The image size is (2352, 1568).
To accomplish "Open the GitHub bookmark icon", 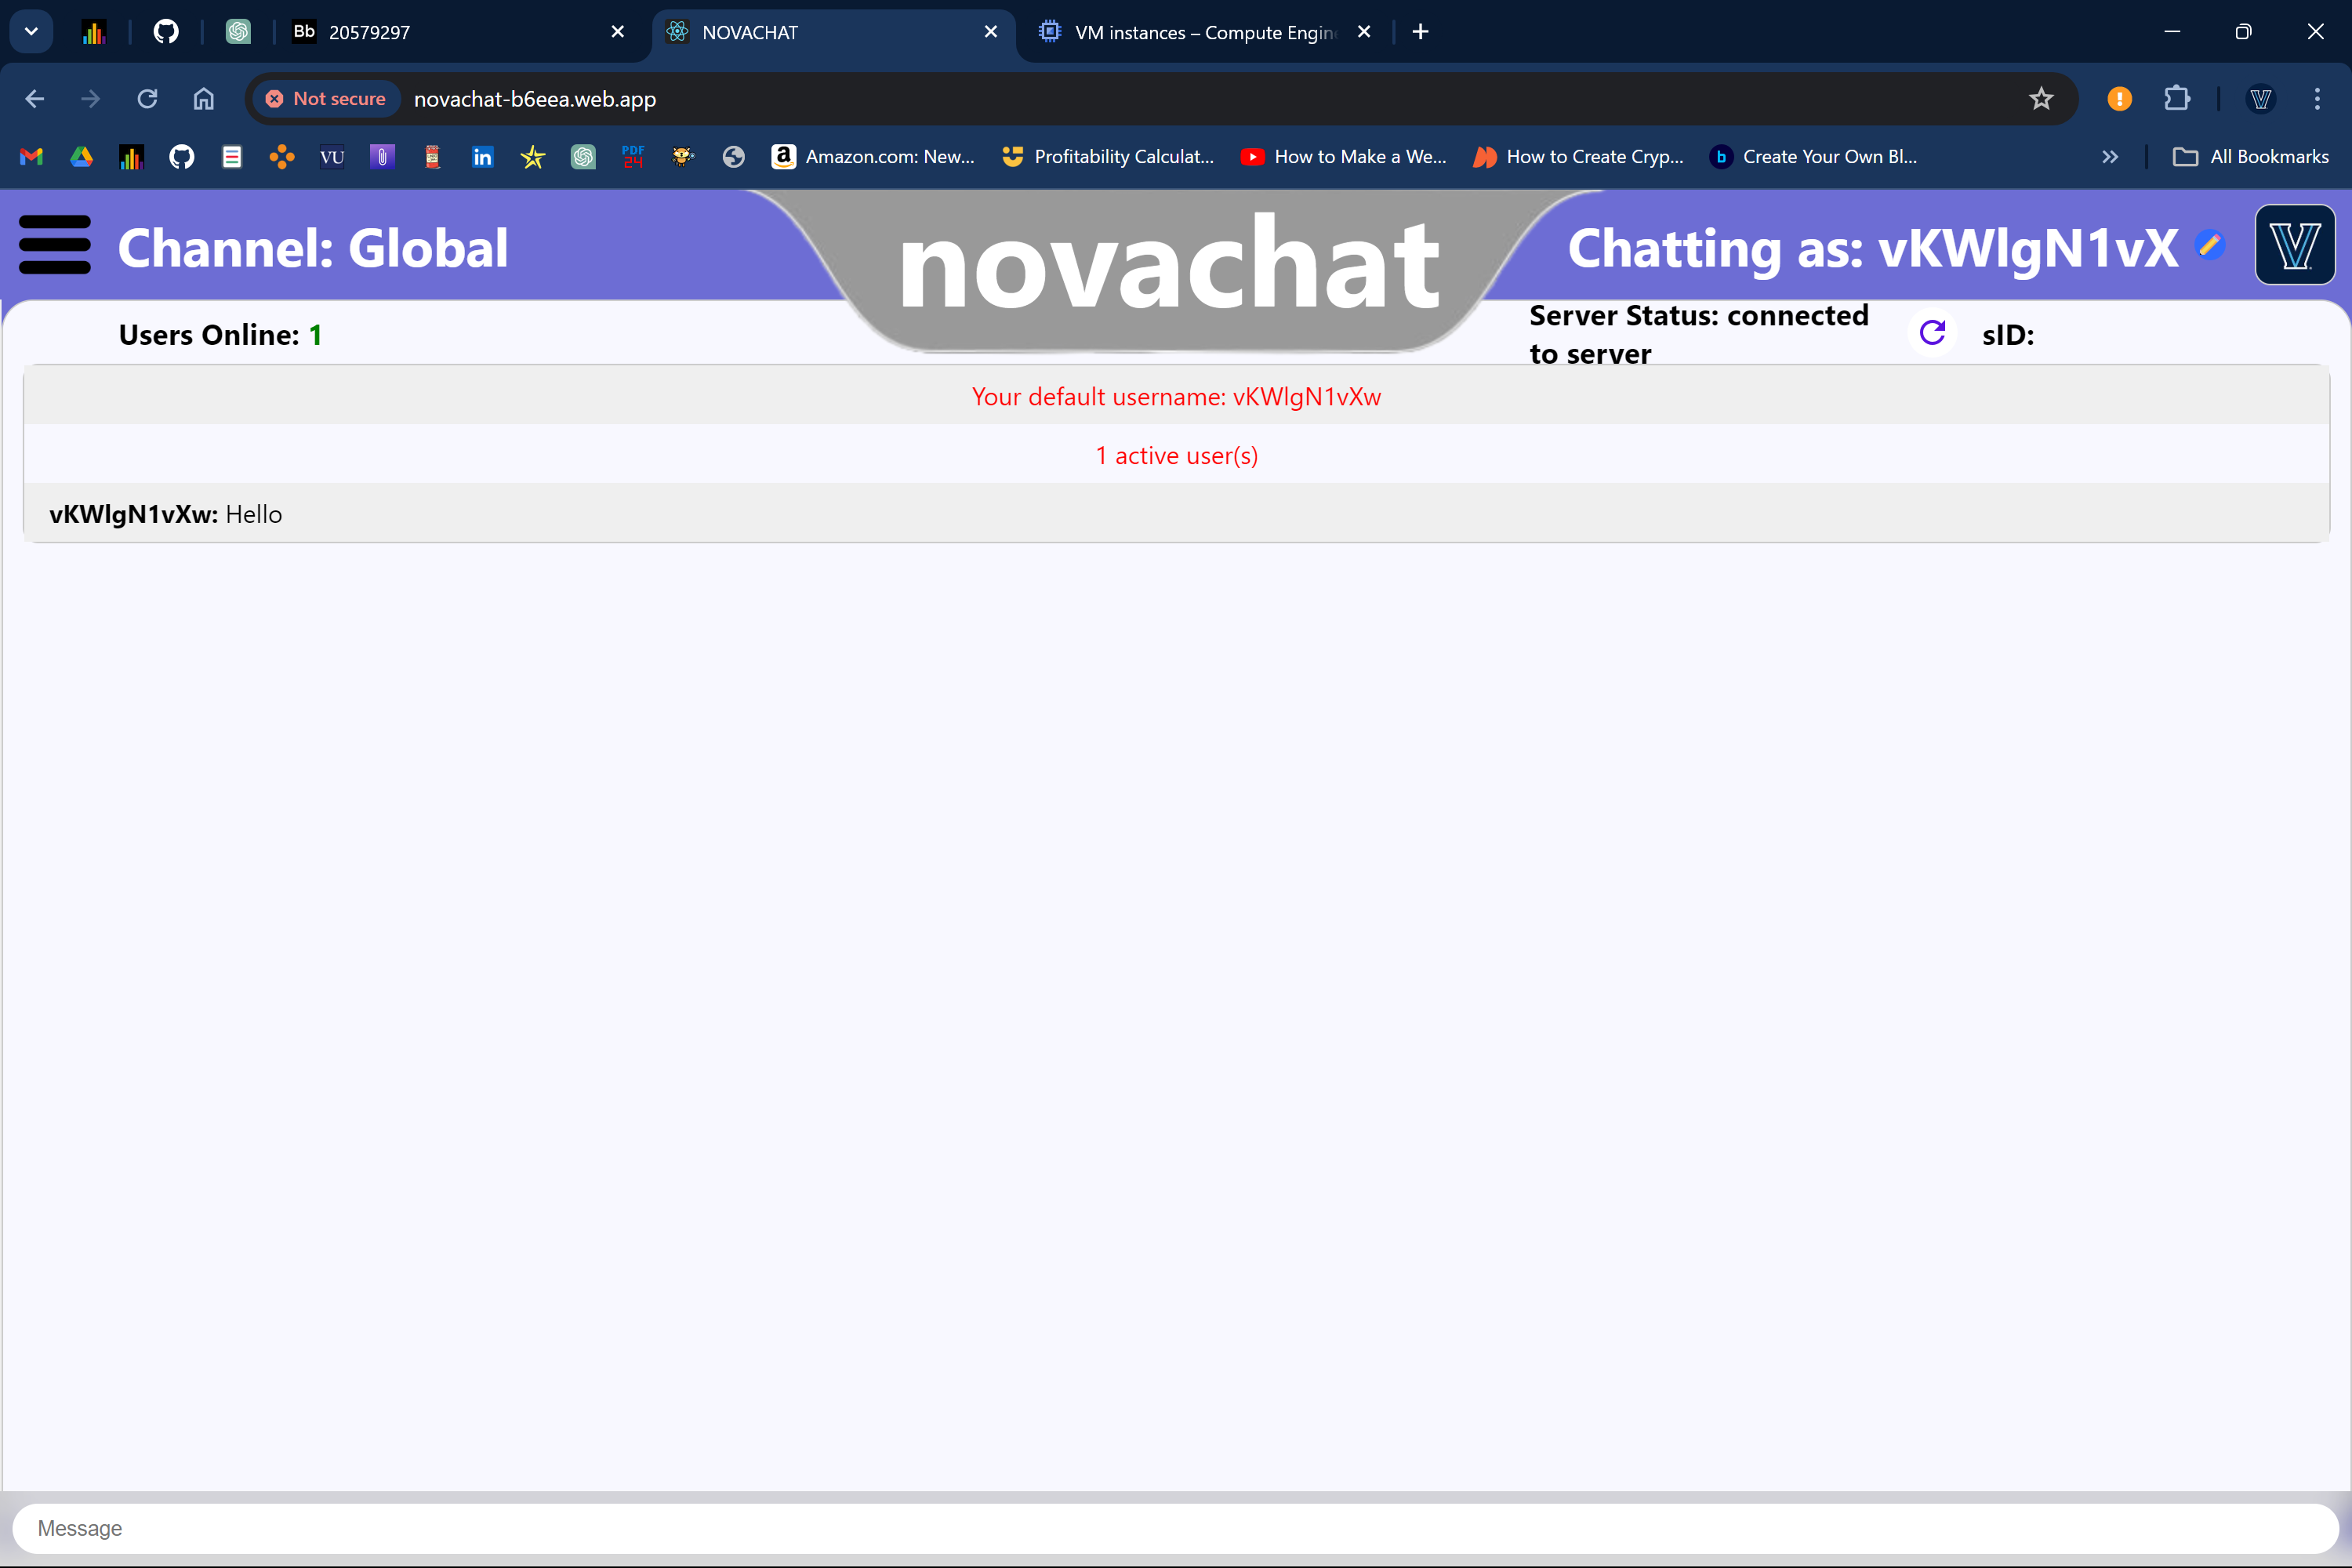I will 181,157.
